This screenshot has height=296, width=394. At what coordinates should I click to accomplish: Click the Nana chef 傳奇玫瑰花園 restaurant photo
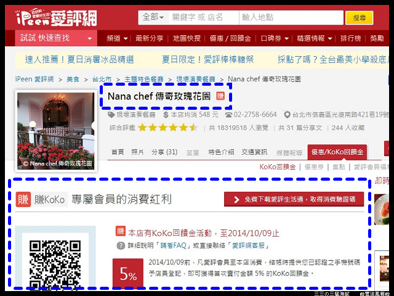(56, 131)
